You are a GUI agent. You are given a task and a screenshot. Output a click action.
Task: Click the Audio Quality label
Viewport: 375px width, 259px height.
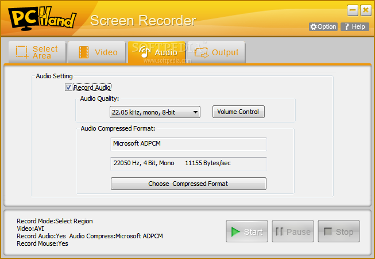pos(99,98)
